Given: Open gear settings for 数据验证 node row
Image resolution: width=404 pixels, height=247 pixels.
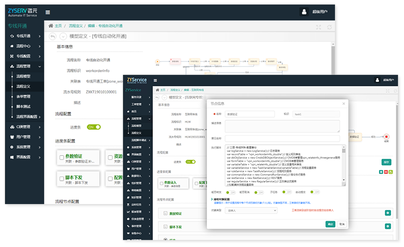Looking at the screenshot, I should tap(387, 213).
